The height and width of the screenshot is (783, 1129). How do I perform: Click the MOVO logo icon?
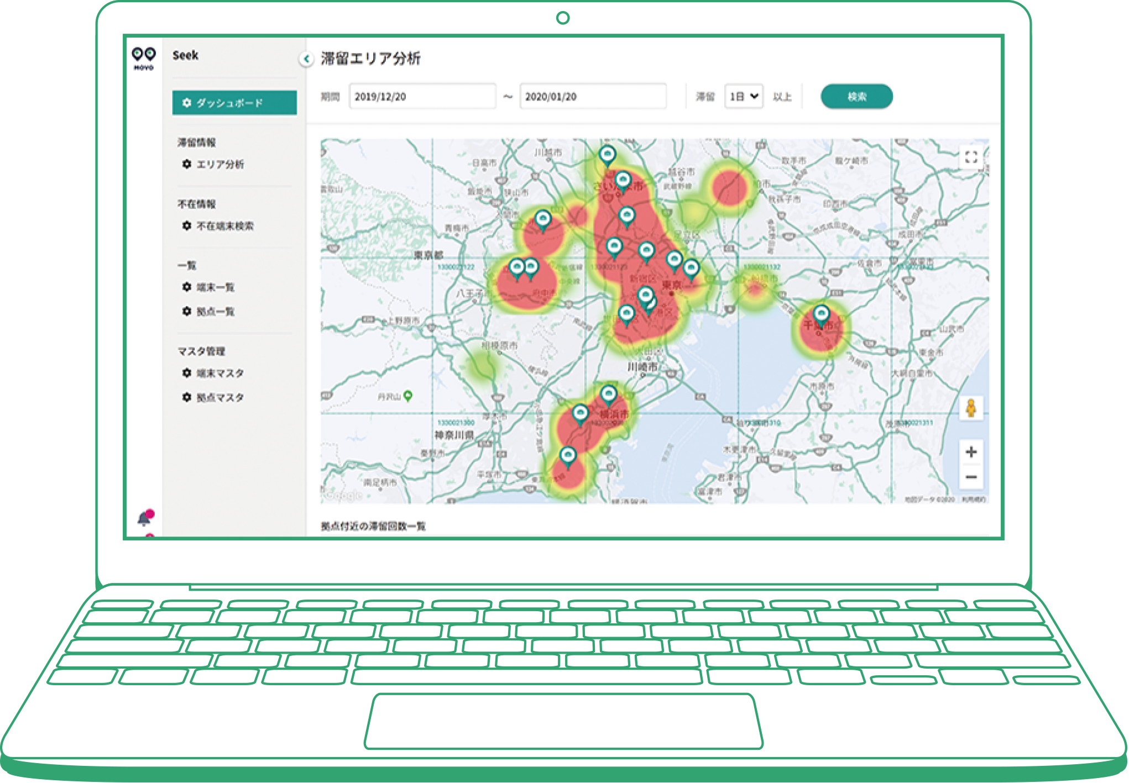pyautogui.click(x=144, y=59)
